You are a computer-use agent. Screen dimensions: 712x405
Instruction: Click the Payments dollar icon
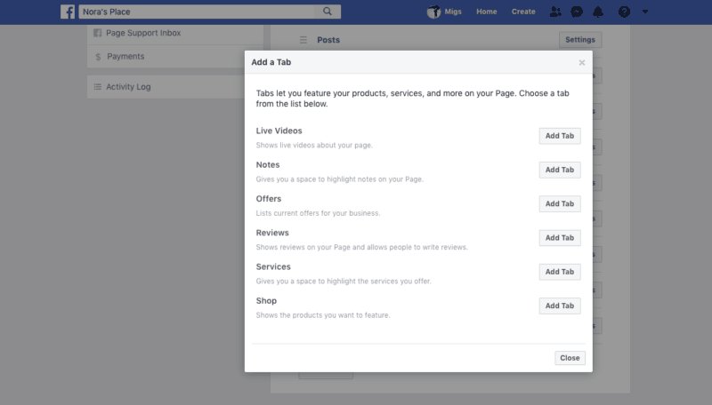(98, 57)
